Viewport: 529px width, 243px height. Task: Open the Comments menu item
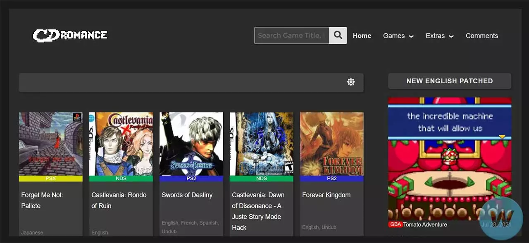482,36
